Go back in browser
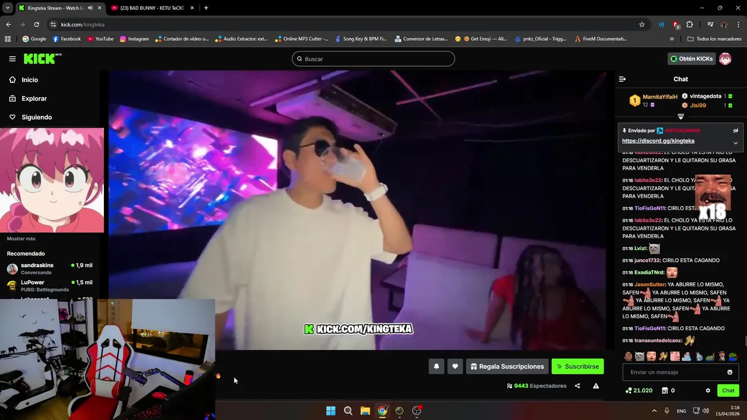 click(8, 24)
